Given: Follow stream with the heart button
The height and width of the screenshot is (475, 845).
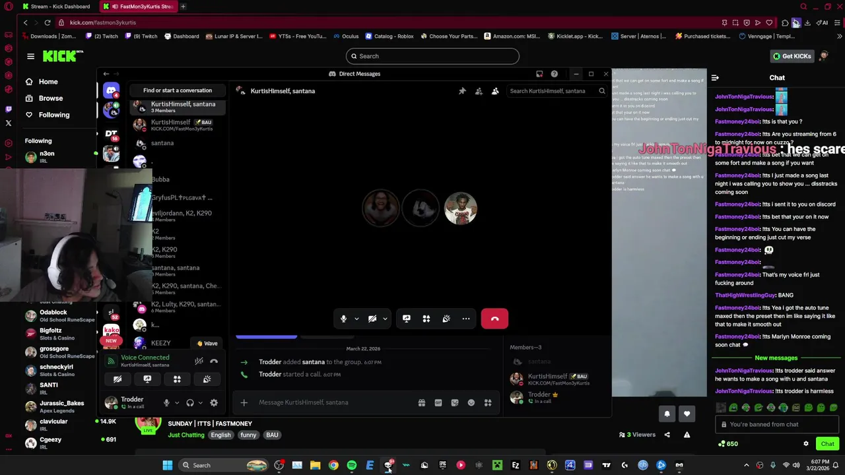Looking at the screenshot, I should click(x=687, y=414).
